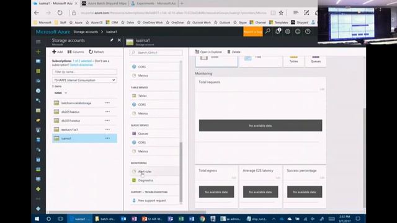Click the browser address bar

174,12
